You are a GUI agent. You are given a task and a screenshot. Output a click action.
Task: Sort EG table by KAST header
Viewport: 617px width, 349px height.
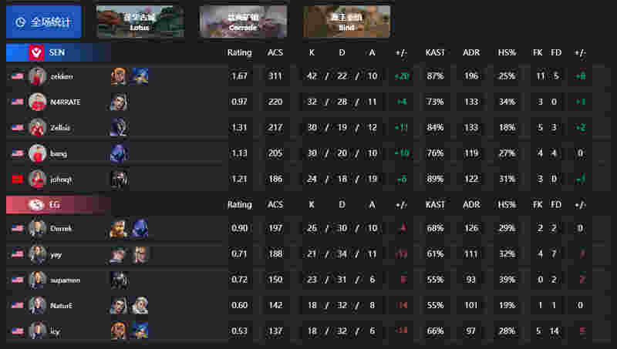pos(435,205)
